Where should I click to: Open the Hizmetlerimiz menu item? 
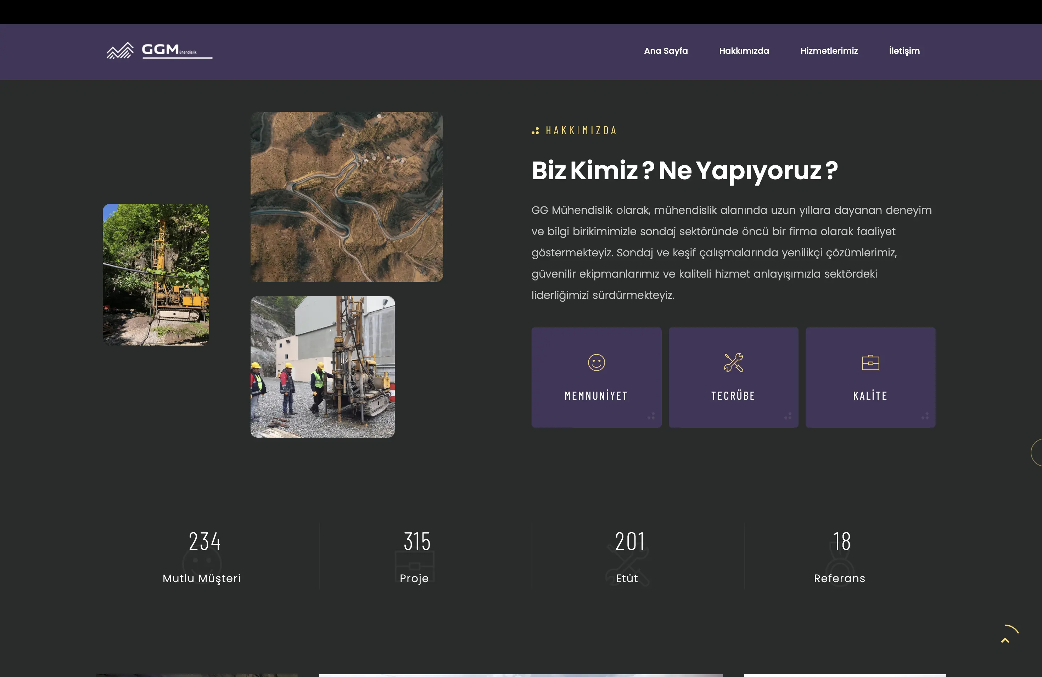click(828, 51)
